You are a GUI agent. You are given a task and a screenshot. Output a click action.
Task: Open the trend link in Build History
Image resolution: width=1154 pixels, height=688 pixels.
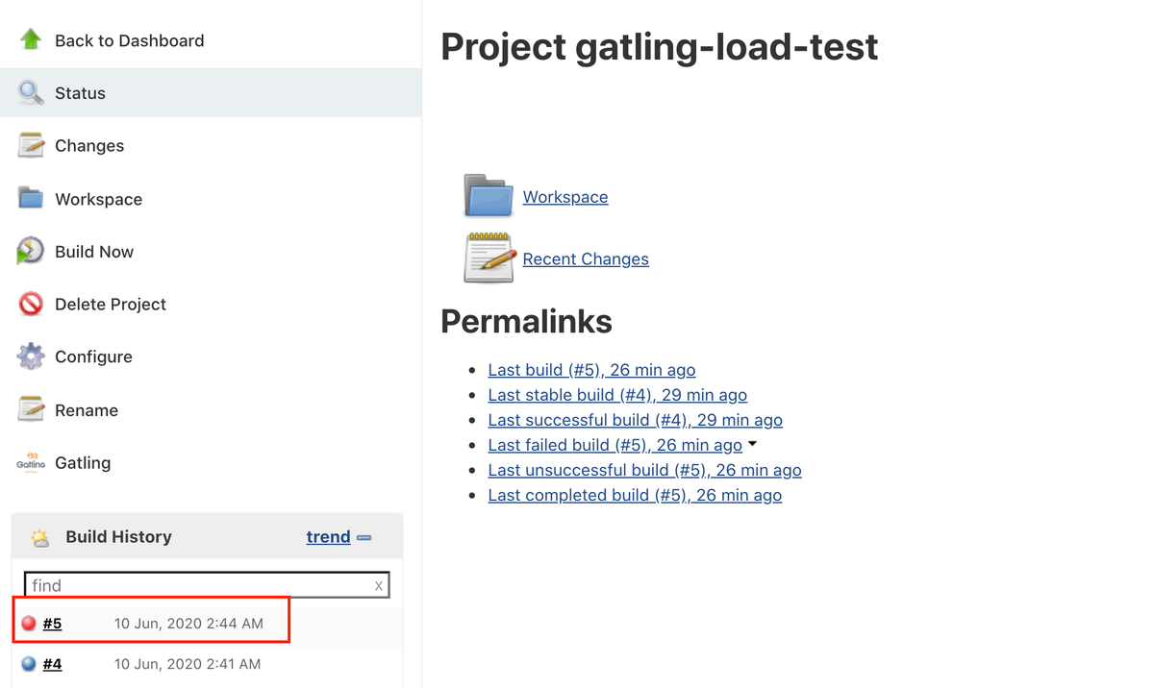(328, 537)
